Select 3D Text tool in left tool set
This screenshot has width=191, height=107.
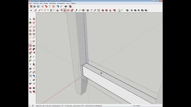pyautogui.click(x=34, y=64)
